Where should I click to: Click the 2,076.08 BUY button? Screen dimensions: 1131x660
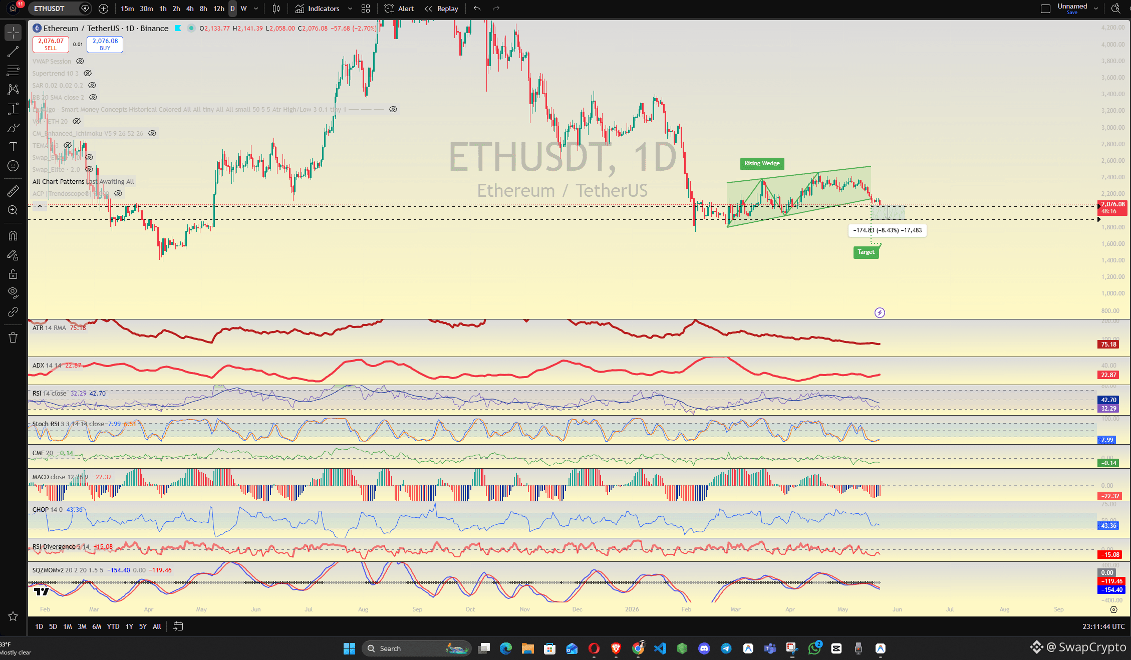tap(105, 44)
